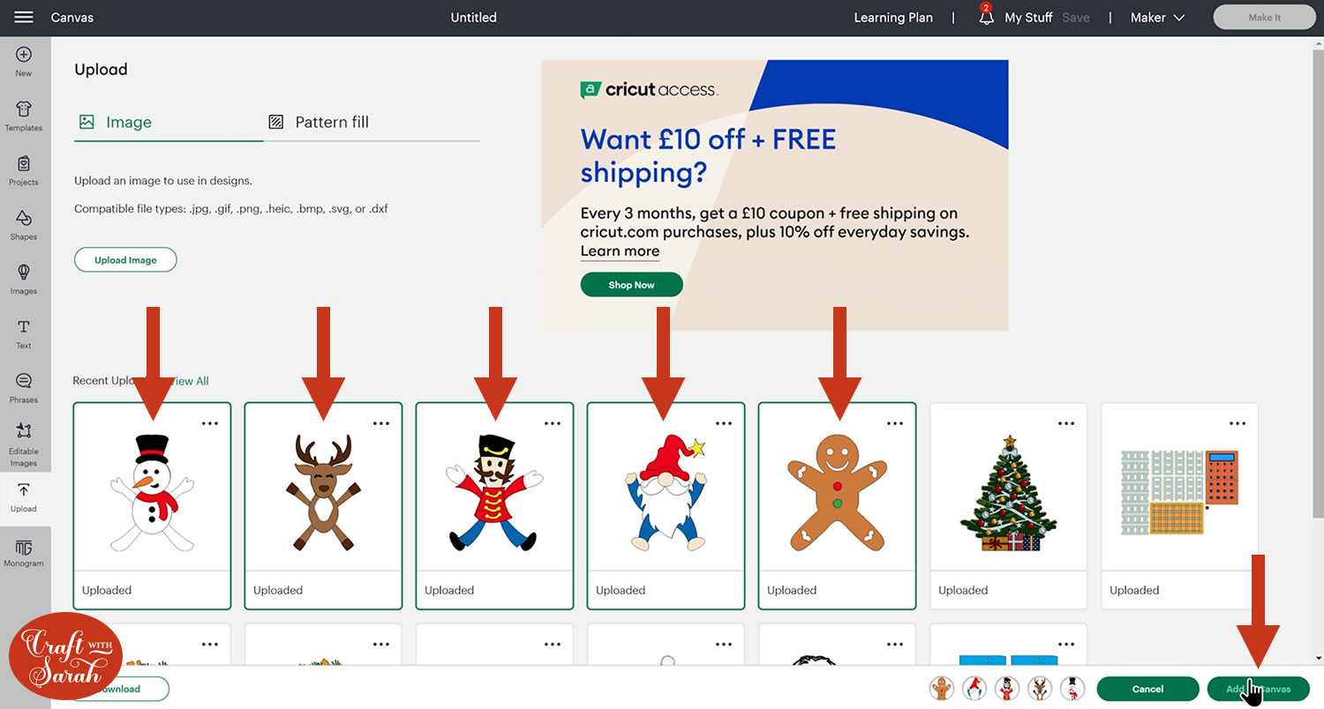This screenshot has width=1324, height=709.
Task: Open the Phrases sidebar tool
Action: click(24, 388)
